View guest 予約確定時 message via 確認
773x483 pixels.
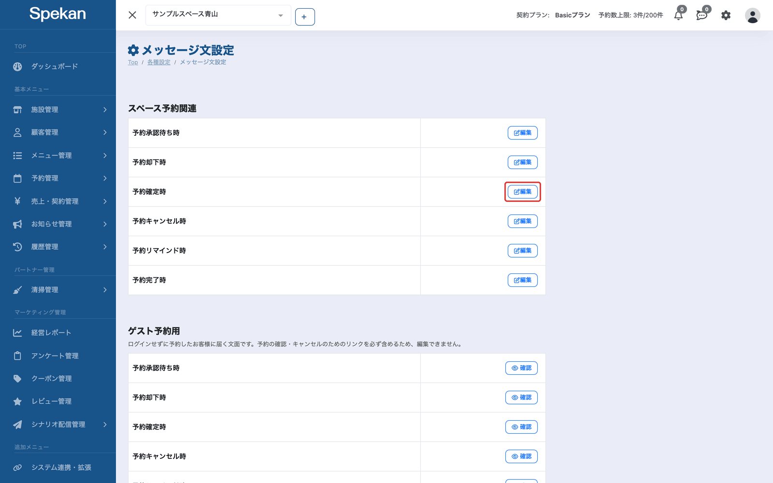click(x=521, y=427)
